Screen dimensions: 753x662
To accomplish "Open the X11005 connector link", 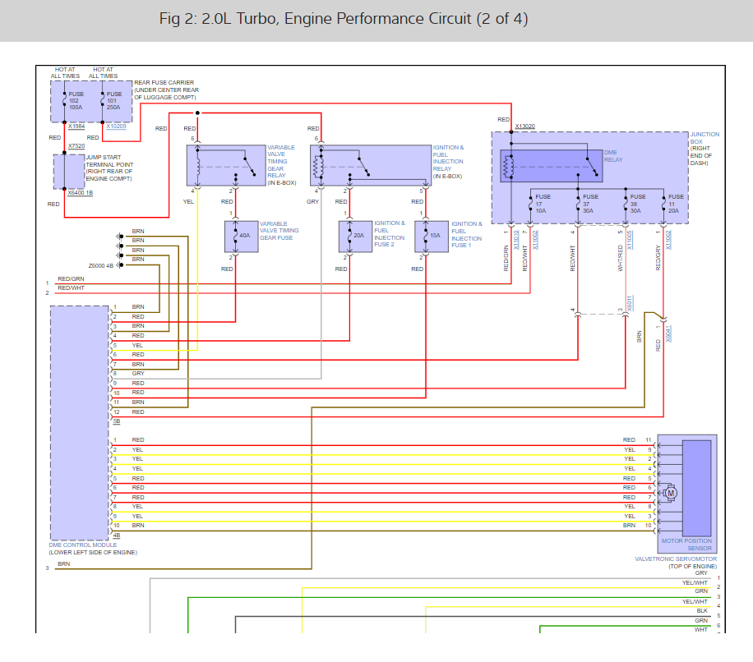I will click(x=630, y=238).
